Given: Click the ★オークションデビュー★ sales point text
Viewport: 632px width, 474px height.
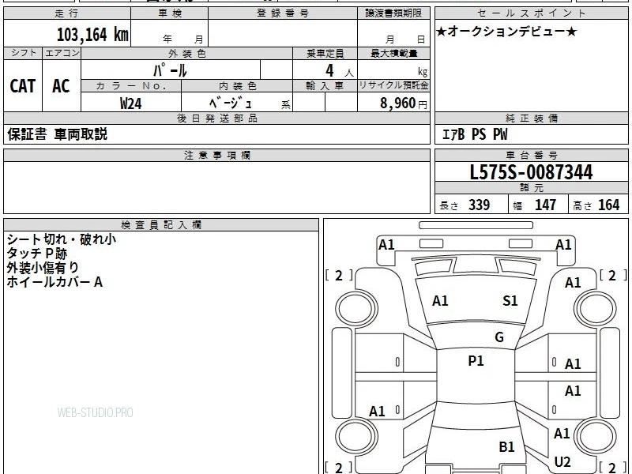Looking at the screenshot, I should click(x=506, y=32).
